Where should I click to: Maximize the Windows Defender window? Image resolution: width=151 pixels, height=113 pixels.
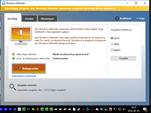(x=136, y=3)
